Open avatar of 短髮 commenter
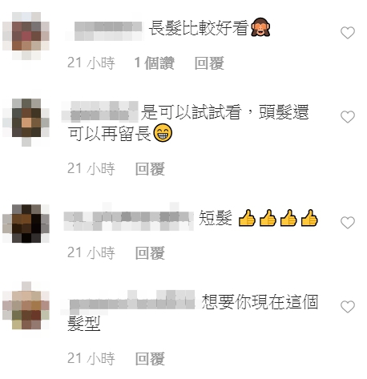This screenshot has height=379, width=367. coord(26,224)
